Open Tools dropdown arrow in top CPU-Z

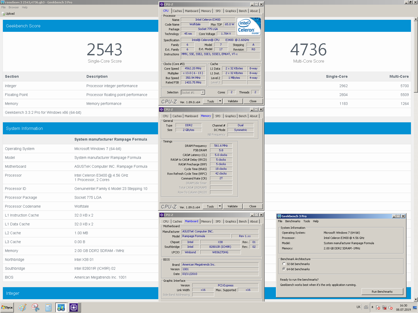220,101
